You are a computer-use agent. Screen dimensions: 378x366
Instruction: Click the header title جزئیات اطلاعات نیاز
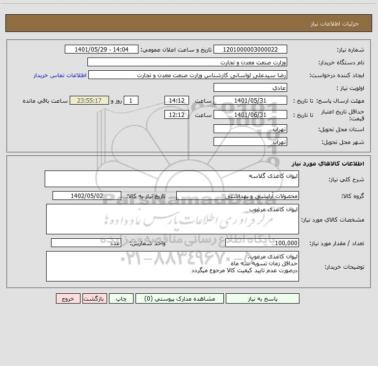[335, 24]
